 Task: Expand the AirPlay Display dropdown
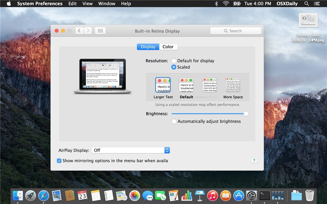[167, 150]
